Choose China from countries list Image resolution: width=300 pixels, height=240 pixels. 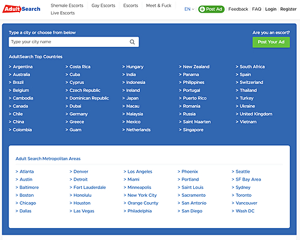[x=19, y=122]
